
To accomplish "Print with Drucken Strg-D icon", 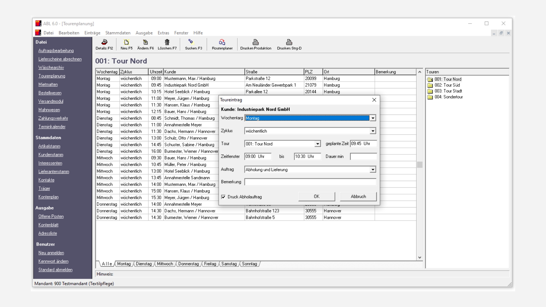I will tap(289, 42).
